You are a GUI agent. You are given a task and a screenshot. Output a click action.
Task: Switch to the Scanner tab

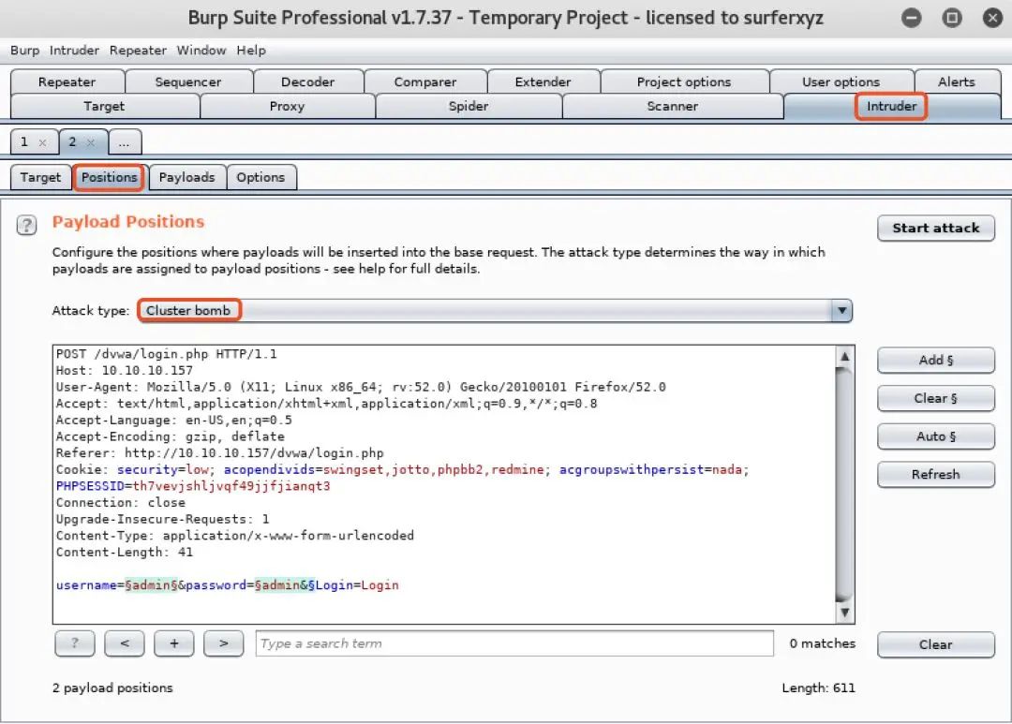coord(673,107)
